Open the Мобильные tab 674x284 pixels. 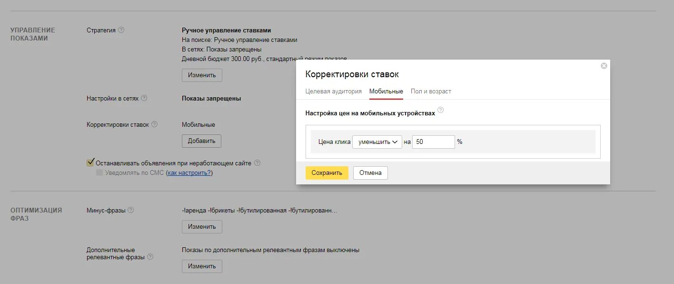point(386,91)
